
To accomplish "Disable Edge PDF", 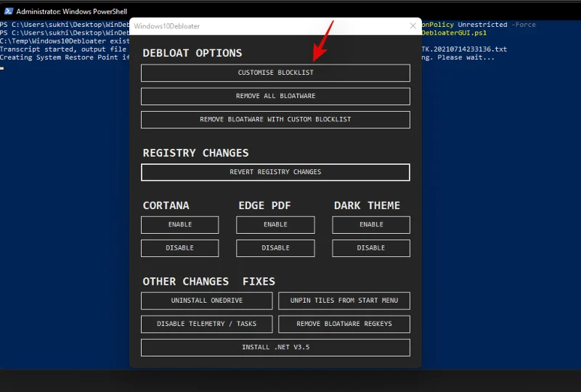I will 275,248.
